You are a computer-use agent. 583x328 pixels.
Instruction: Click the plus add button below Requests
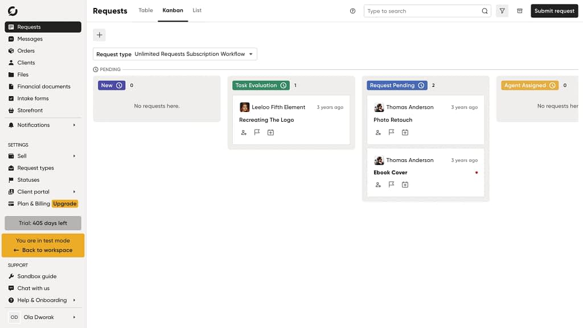pyautogui.click(x=99, y=35)
